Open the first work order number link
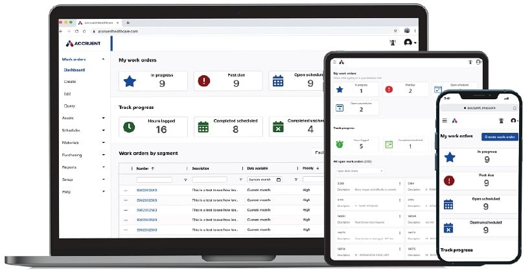Image resolution: width=532 pixels, height=278 pixels. (146, 191)
